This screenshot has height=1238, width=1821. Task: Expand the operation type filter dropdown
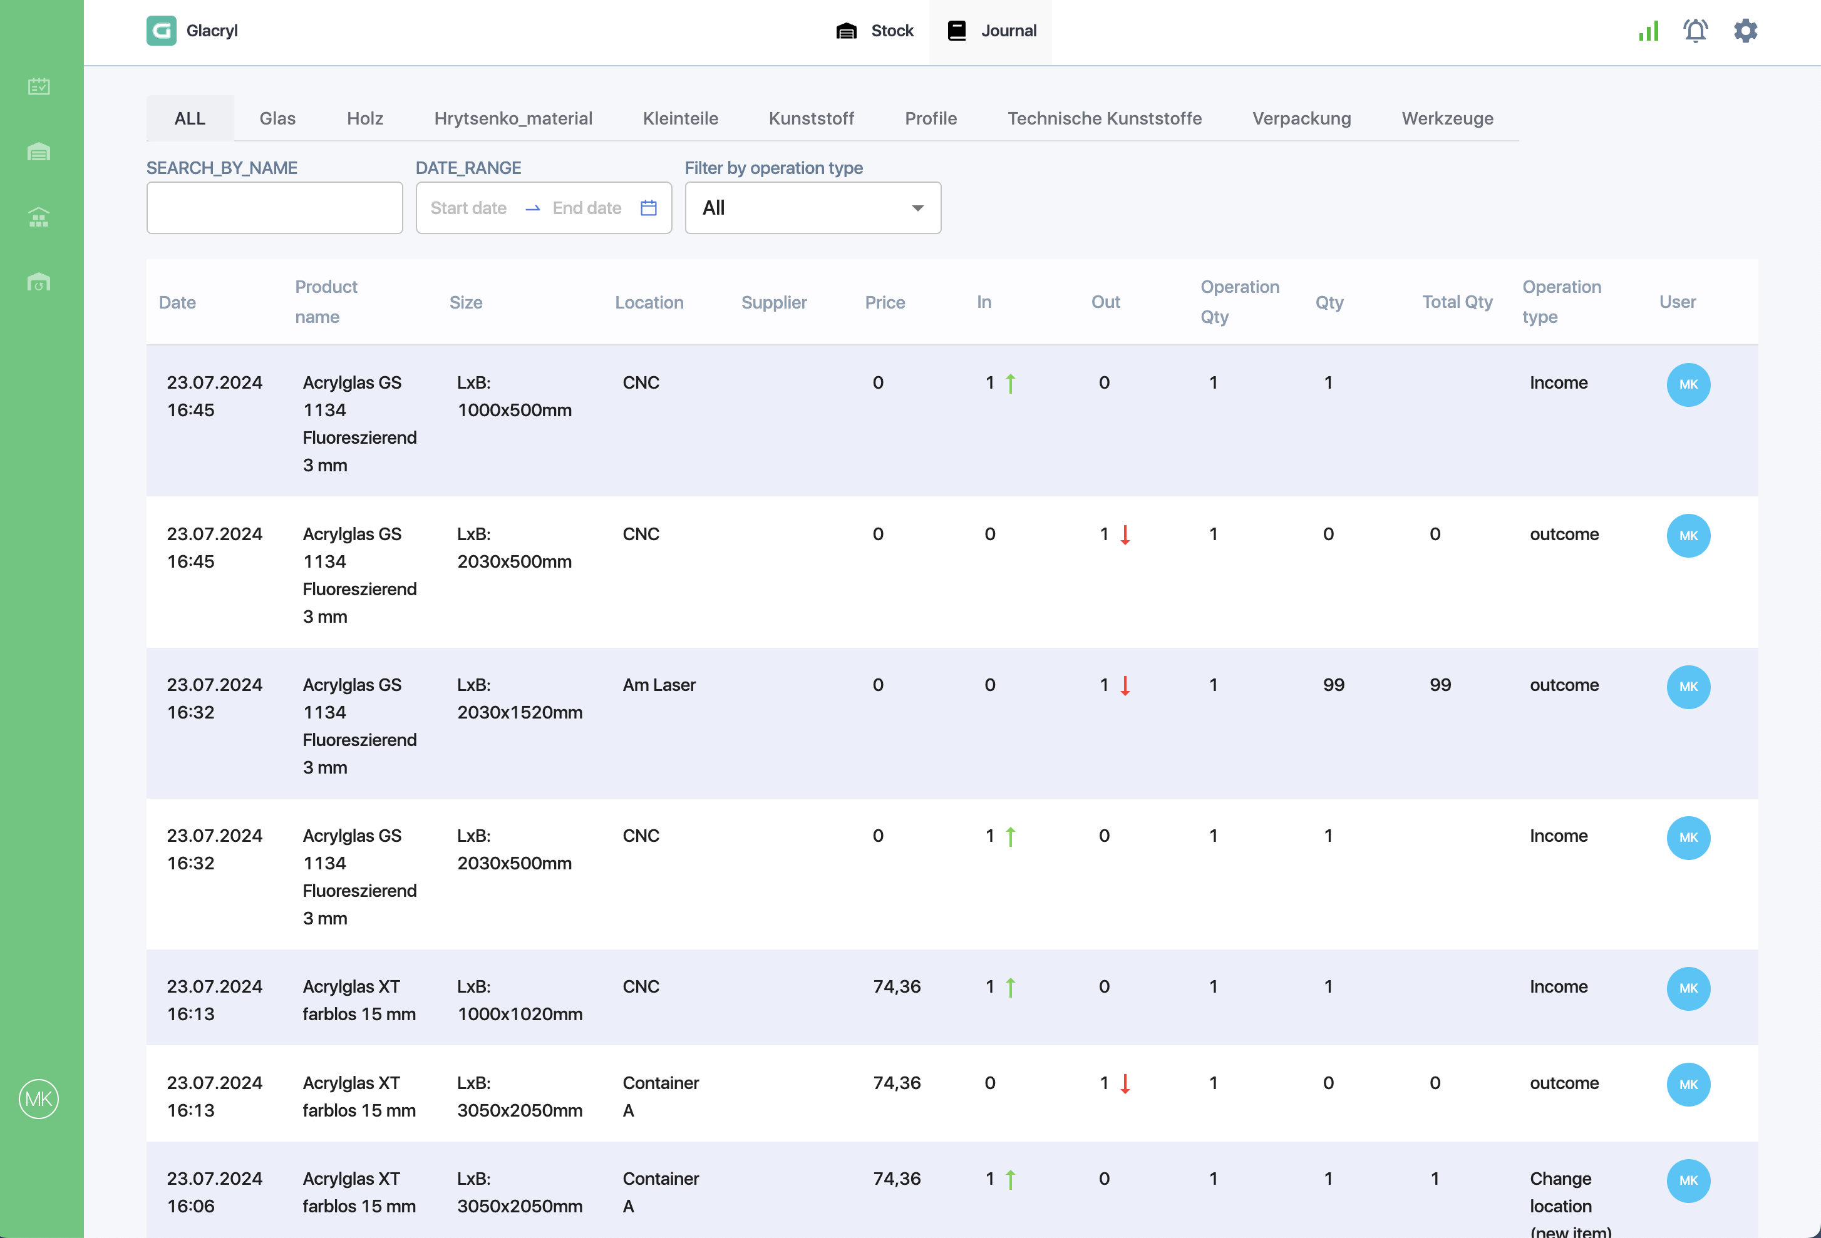[813, 208]
